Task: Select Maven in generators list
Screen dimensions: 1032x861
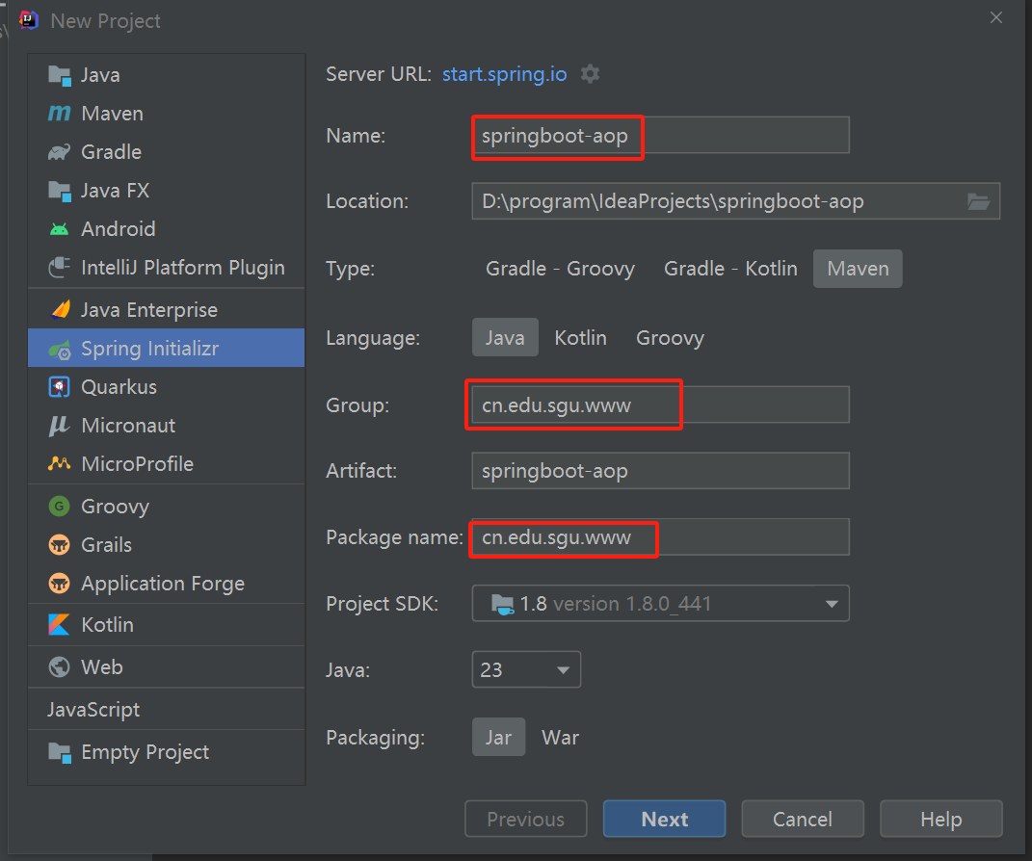Action: 167,114
